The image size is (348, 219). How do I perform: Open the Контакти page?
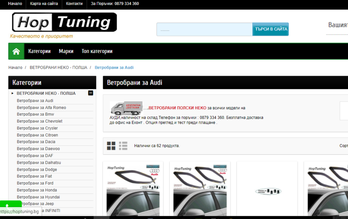point(74,3)
